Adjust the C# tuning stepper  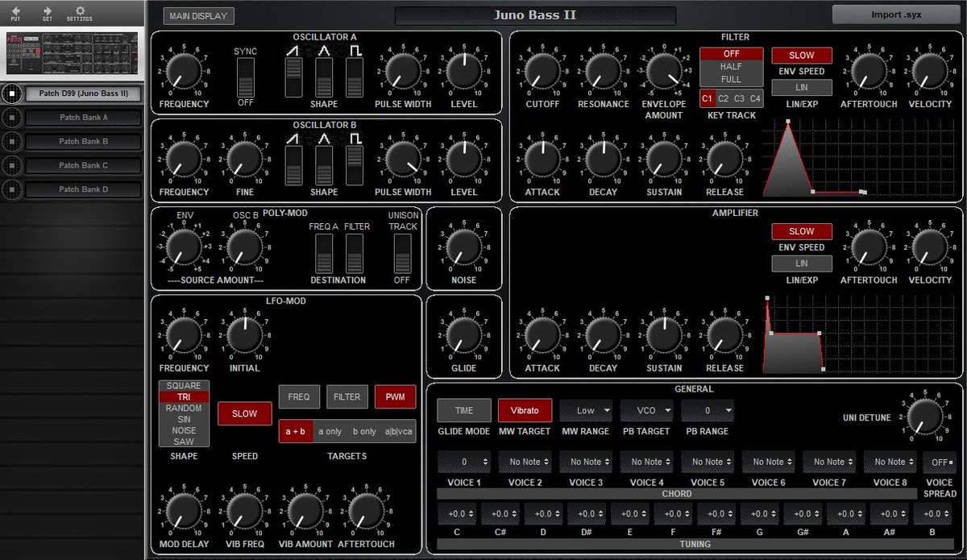[x=500, y=513]
